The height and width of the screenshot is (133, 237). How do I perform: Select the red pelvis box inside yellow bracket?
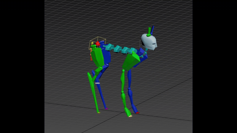coord(97,44)
